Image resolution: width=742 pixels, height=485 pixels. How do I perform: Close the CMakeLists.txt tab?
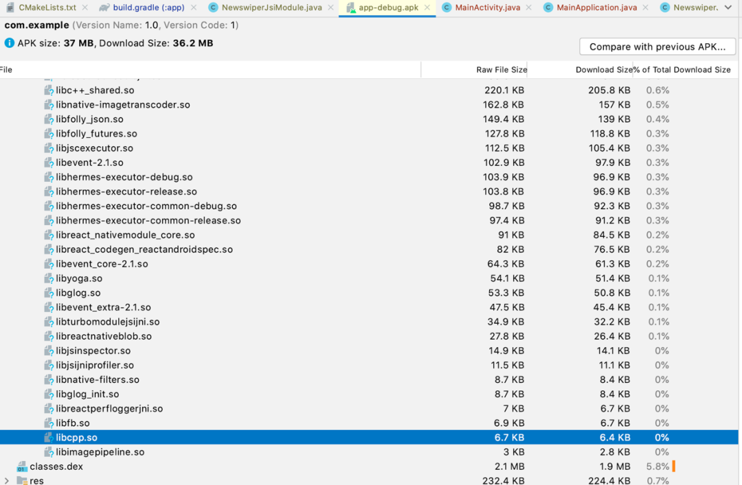click(x=85, y=8)
